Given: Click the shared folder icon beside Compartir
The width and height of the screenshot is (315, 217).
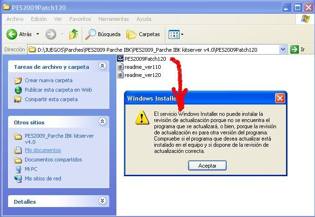Looking at the screenshot, I should coord(18,99).
